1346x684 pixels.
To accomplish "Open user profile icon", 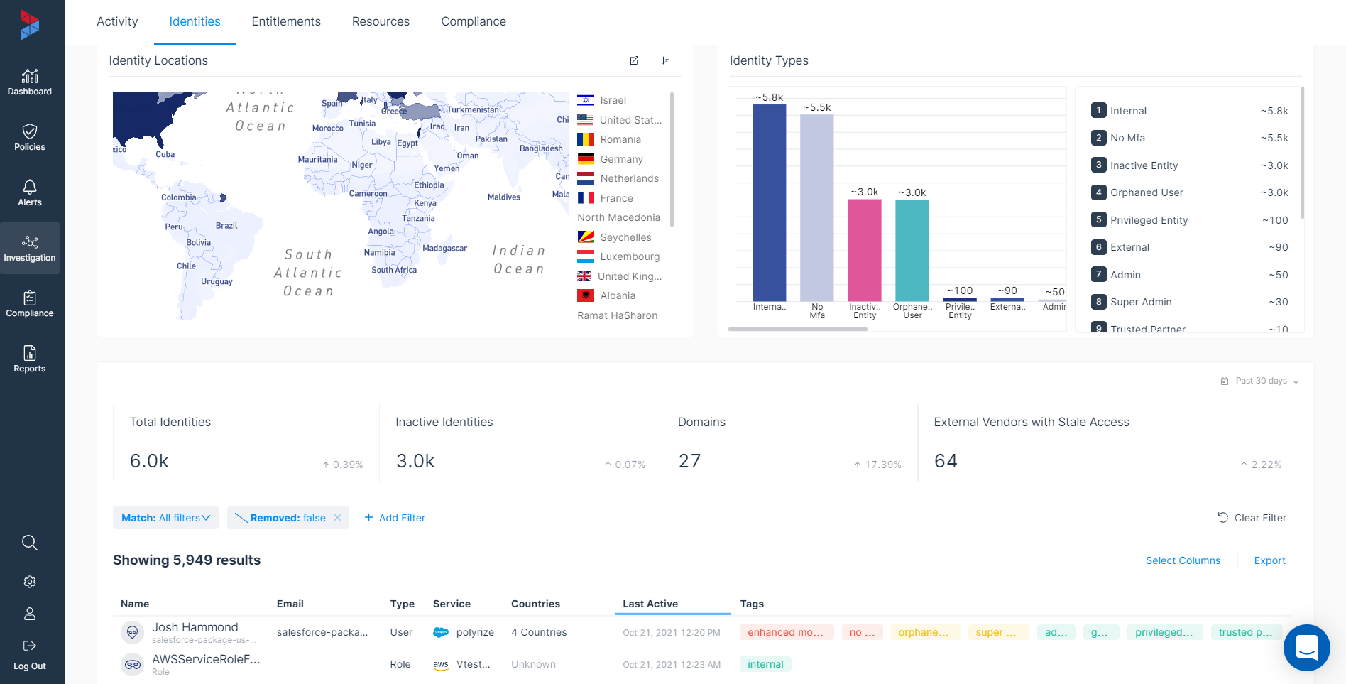I will (30, 614).
